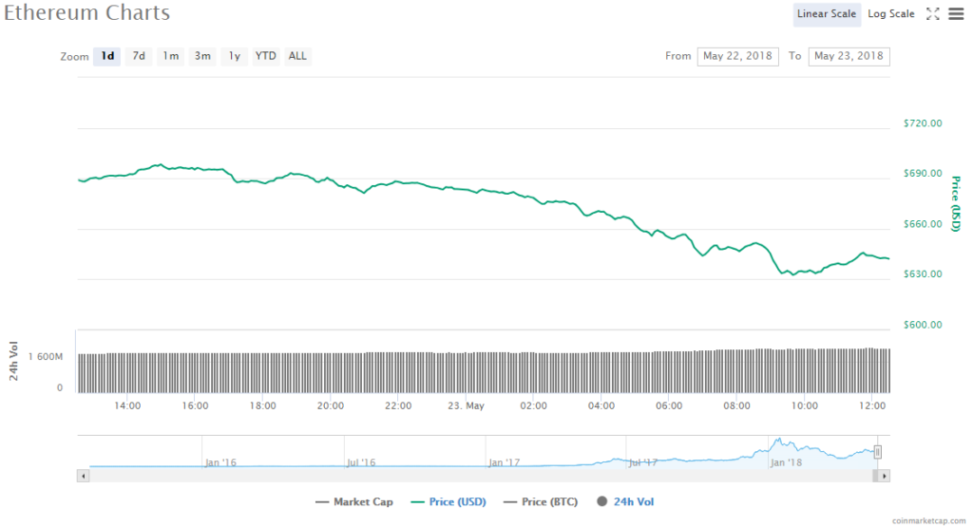The width and height of the screenshot is (973, 527).
Task: Show ALL historical data
Action: [x=297, y=56]
